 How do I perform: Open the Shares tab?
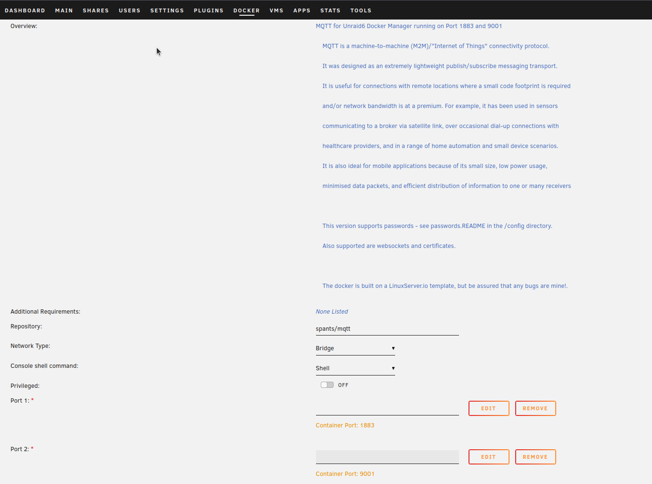(x=96, y=10)
